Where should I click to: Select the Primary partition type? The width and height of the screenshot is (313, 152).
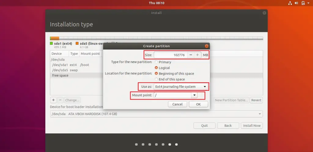(156, 62)
